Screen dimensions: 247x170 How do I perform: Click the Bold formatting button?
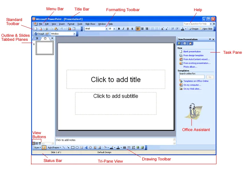click(119, 29)
